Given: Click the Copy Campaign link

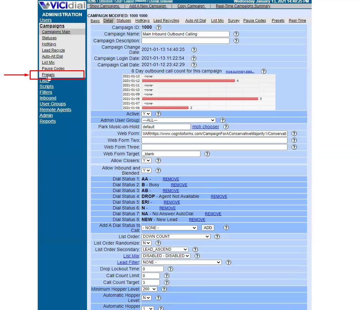Looking at the screenshot, I should click(191, 6).
